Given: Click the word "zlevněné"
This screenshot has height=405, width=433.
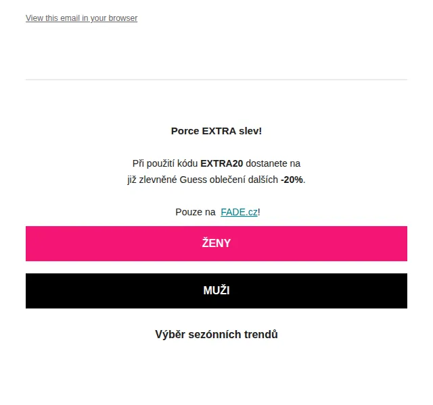Looking at the screenshot, I should [x=158, y=180].
